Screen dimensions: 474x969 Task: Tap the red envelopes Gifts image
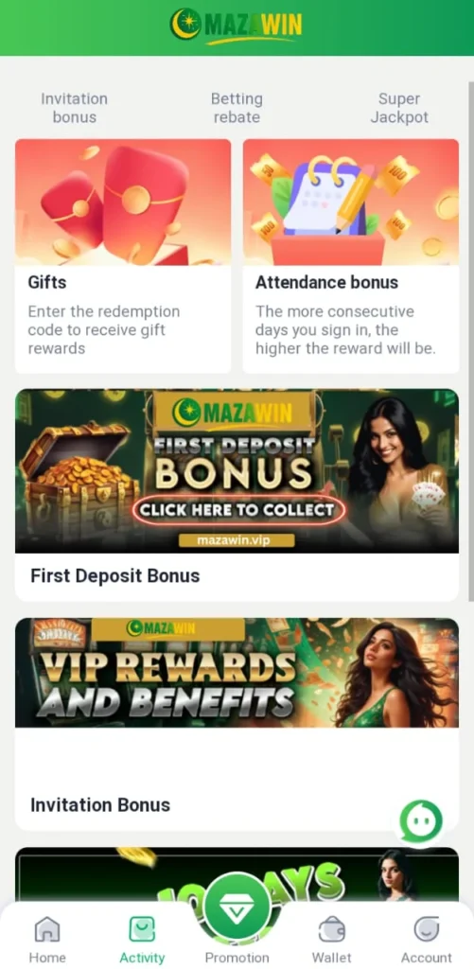[123, 203]
